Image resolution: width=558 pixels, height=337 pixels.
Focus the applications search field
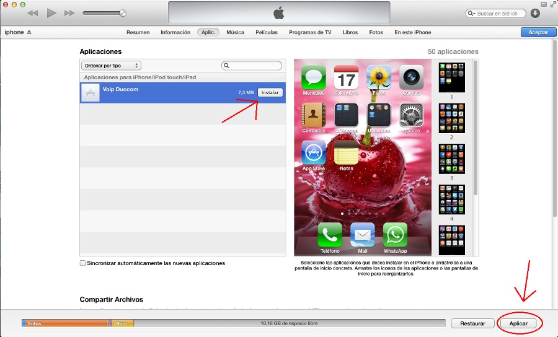(x=252, y=65)
